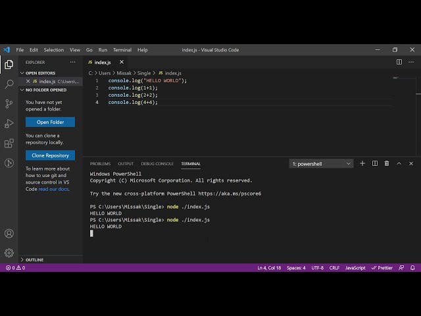The image size is (421, 316).
Task: Select the Terminal panel tab
Action: click(x=191, y=164)
